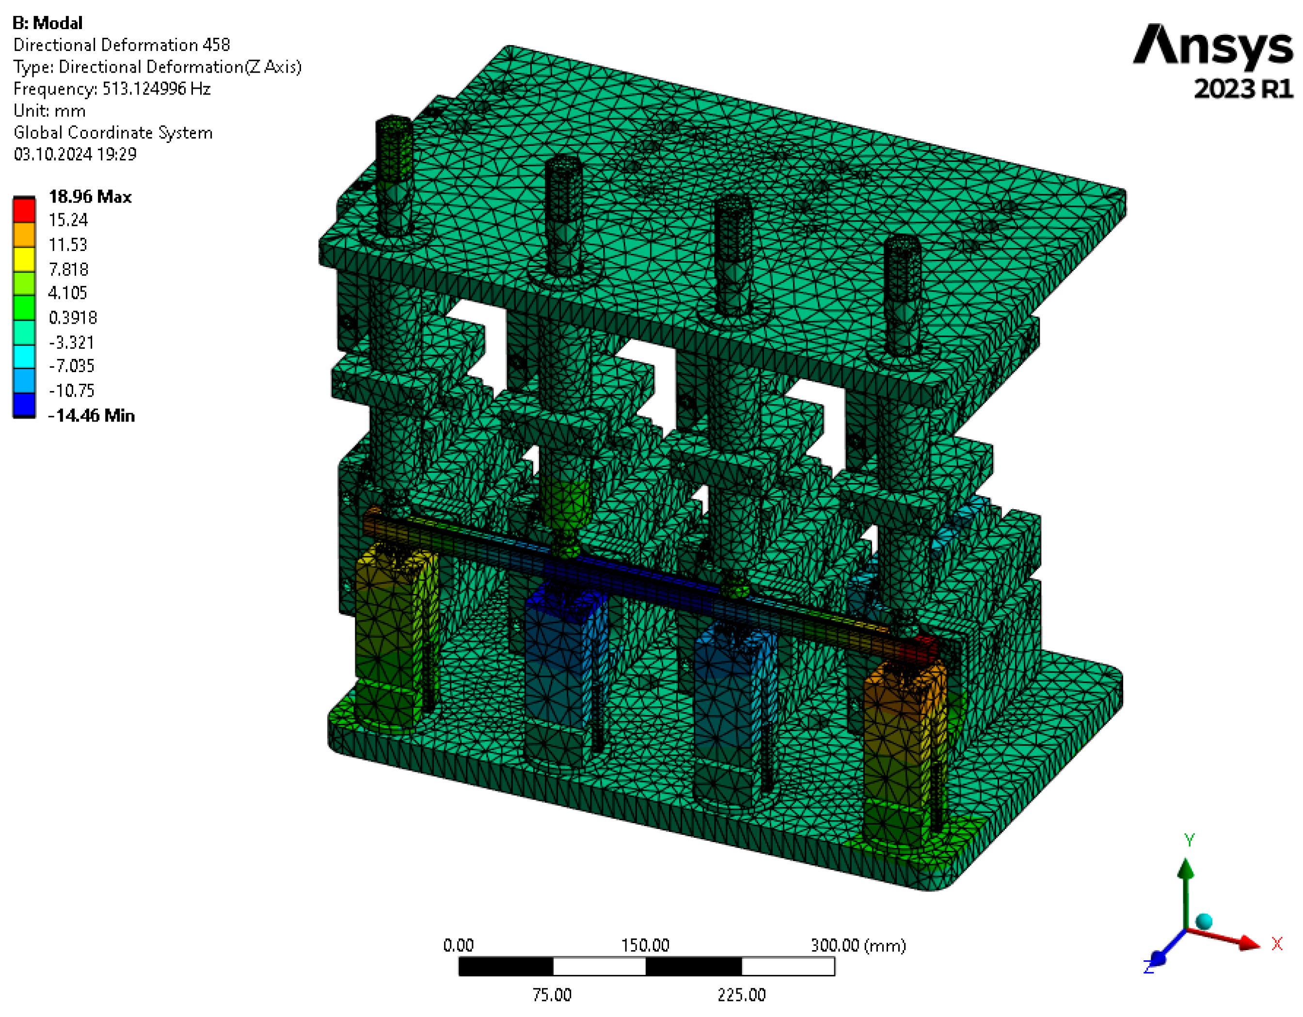Screen dimensions: 1303x1017
Task: Click the cyan isometric view ball on triad
Action: [x=1204, y=922]
